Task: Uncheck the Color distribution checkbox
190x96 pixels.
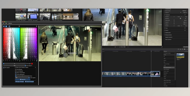Action: pyautogui.click(x=16, y=74)
